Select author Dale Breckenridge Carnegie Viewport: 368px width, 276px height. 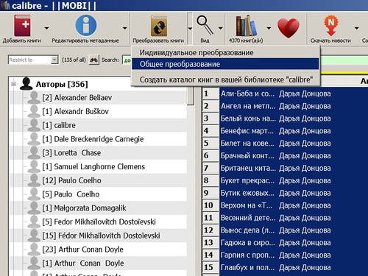(x=93, y=139)
